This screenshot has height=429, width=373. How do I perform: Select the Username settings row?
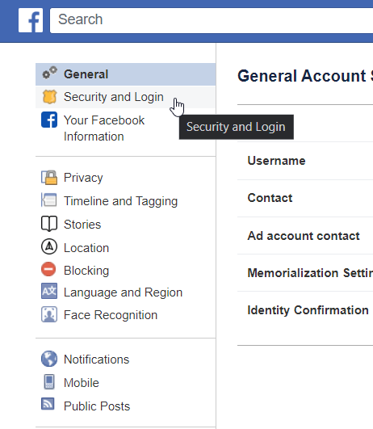tap(305, 161)
